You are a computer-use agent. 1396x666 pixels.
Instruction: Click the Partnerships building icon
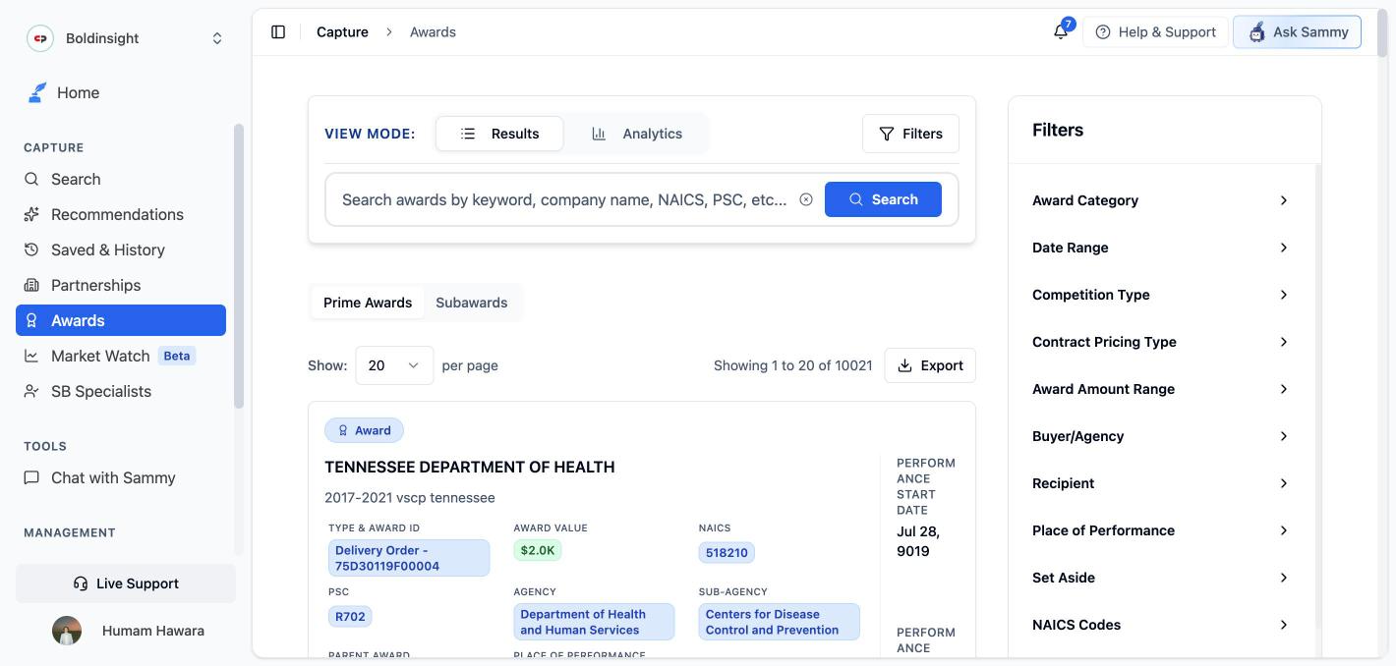(31, 285)
